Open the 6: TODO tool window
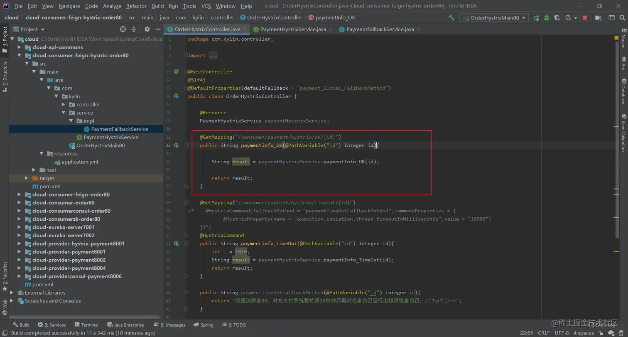This screenshot has height=337, width=628. pyautogui.click(x=234, y=325)
